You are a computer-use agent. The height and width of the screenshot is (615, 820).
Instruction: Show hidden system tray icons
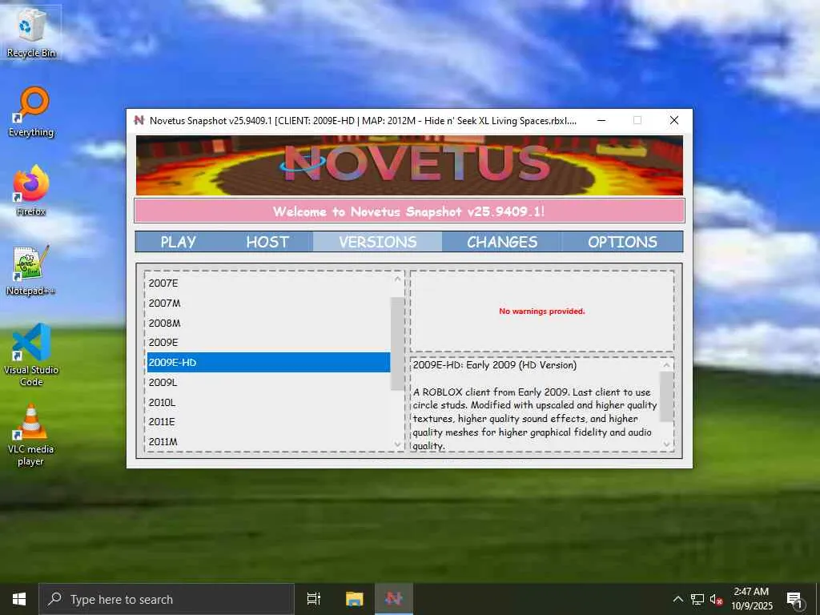[x=677, y=599]
